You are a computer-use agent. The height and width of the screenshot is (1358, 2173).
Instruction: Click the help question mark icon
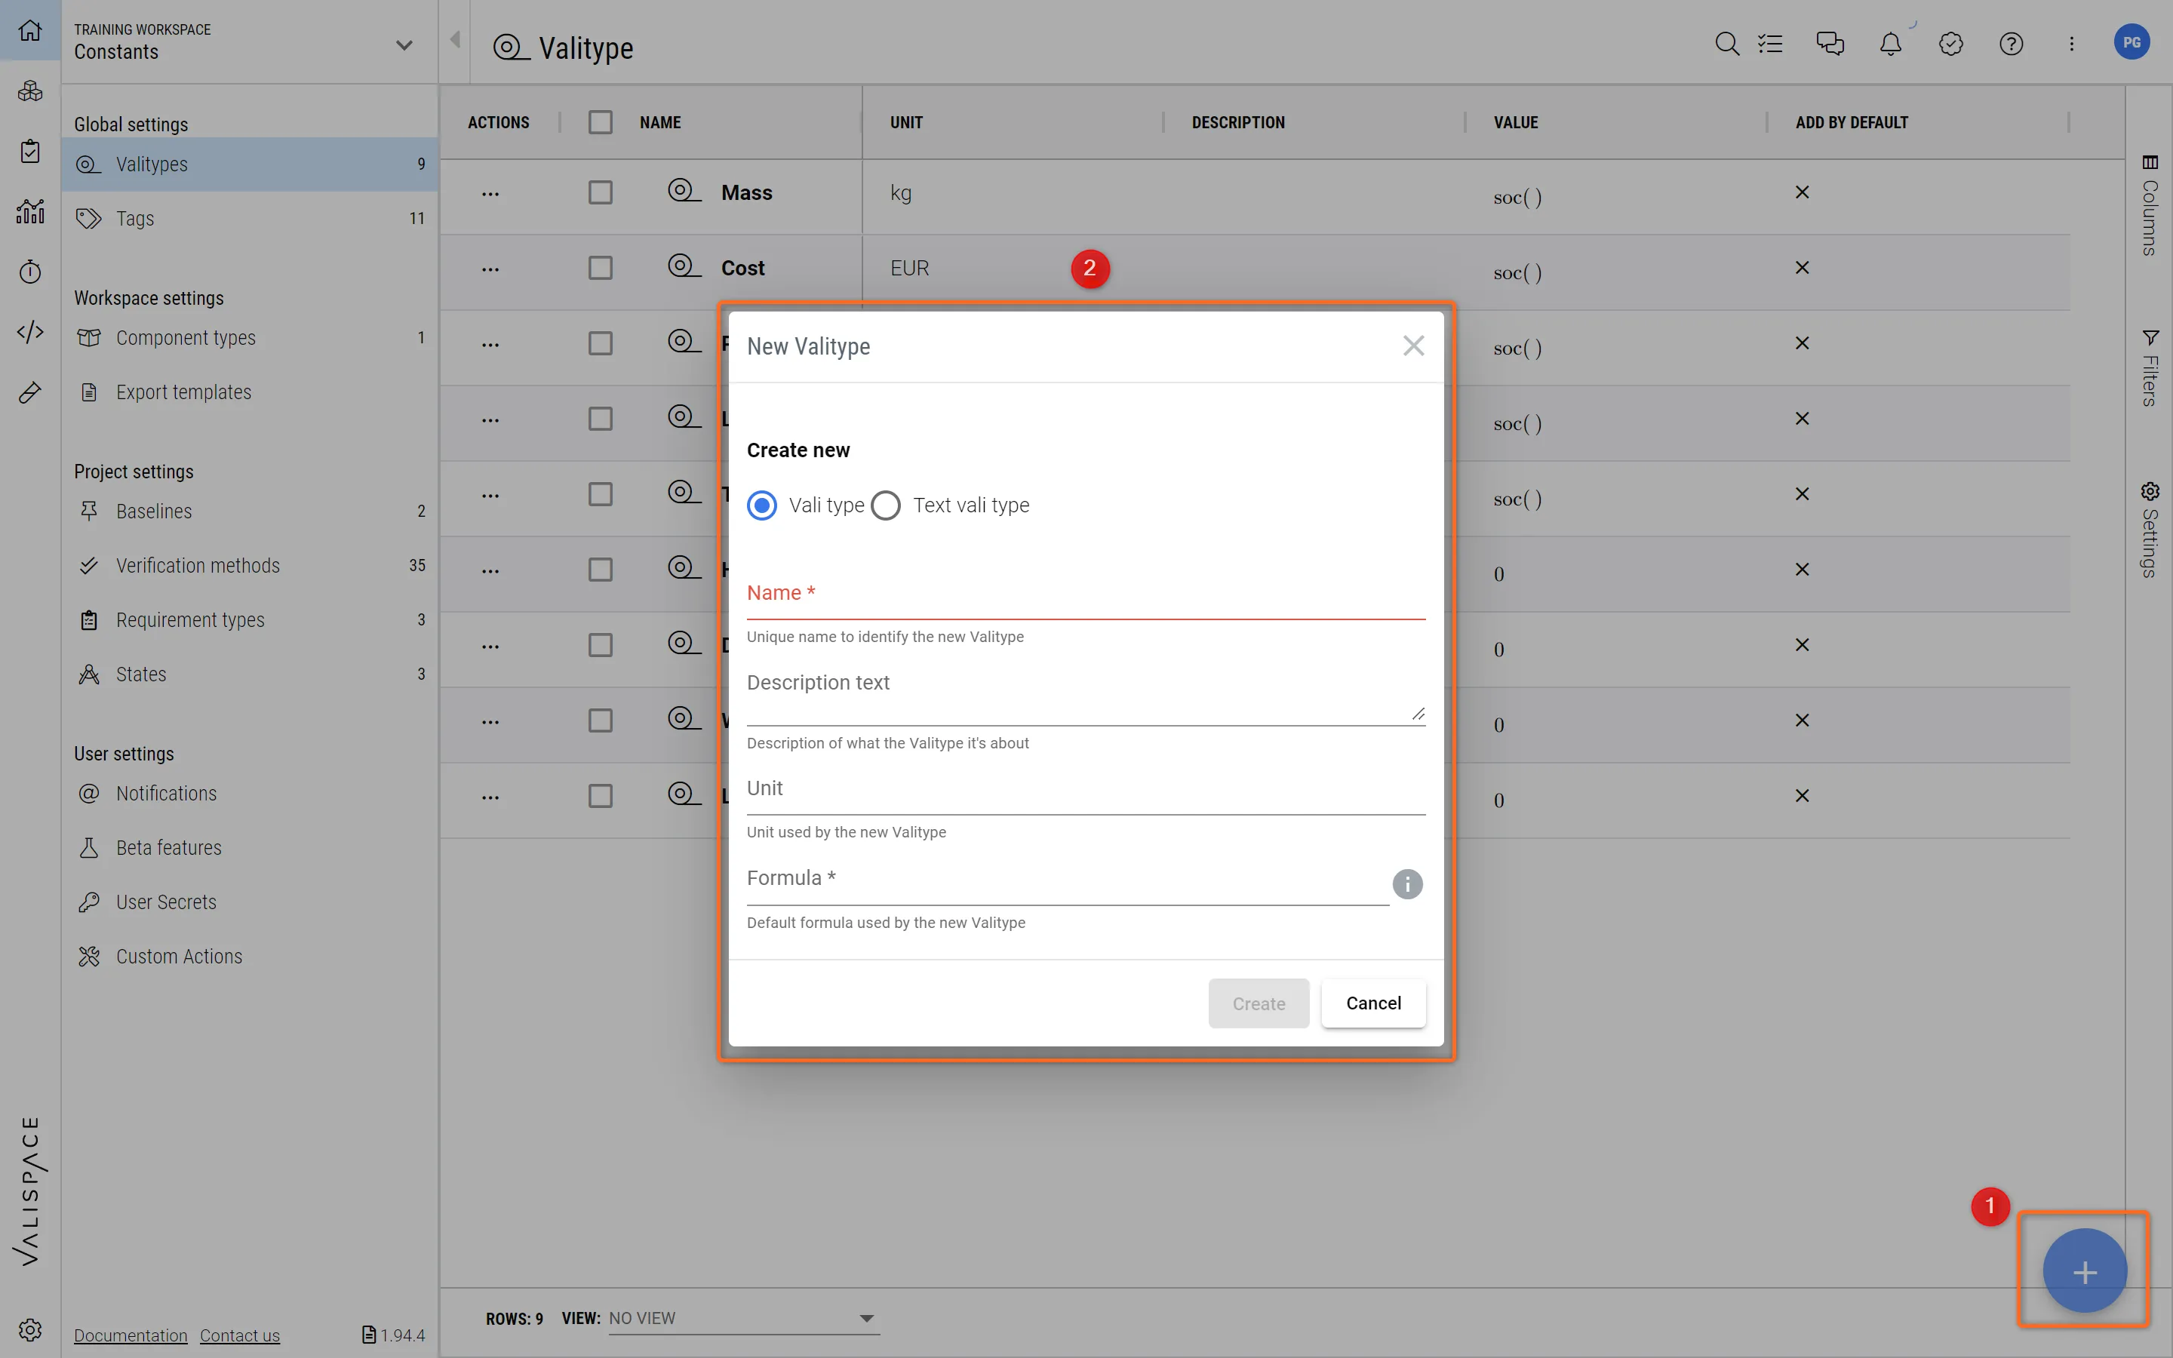tap(2011, 43)
